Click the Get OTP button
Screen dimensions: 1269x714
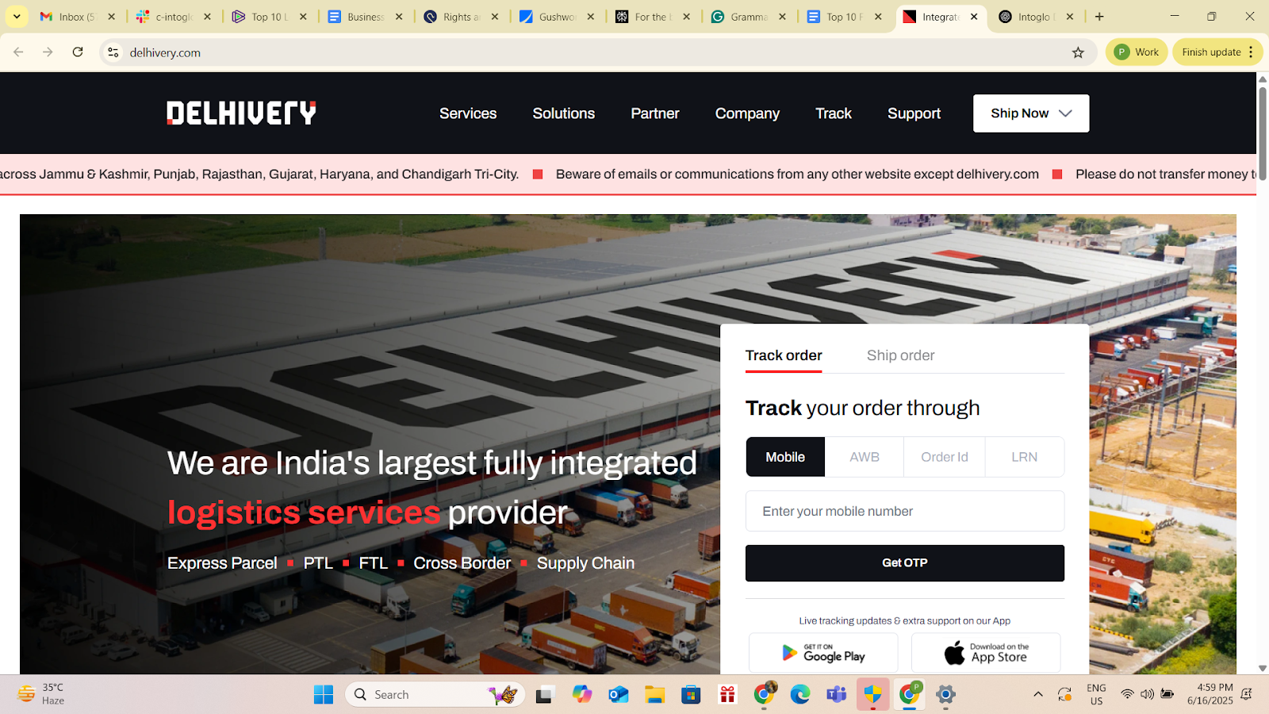905,563
